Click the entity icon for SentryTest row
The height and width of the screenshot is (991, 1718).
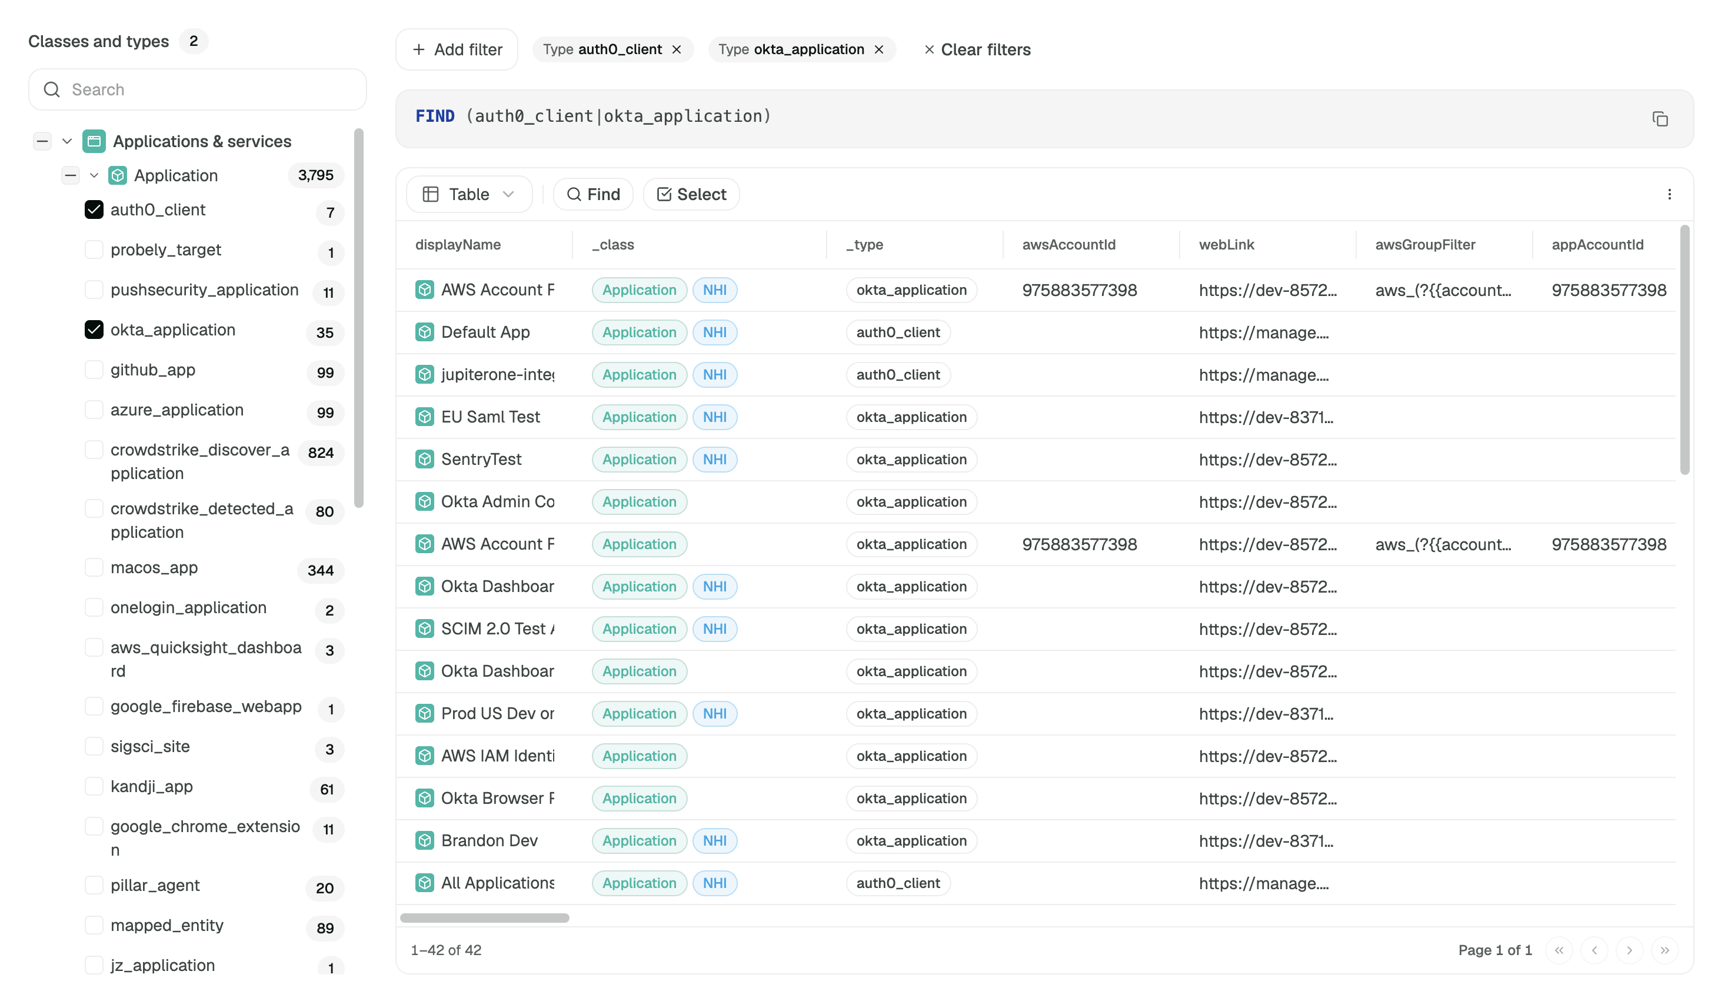click(x=425, y=460)
